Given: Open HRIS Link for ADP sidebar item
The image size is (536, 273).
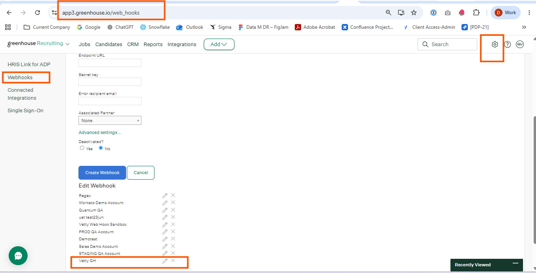Looking at the screenshot, I should coord(29,65).
